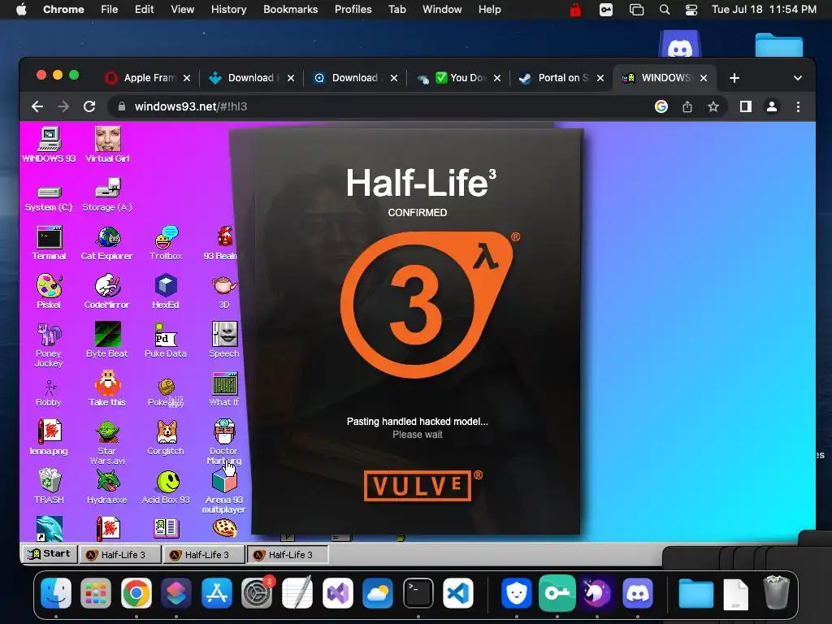This screenshot has width=832, height=624.
Task: Open the History menu
Action: pos(228,9)
